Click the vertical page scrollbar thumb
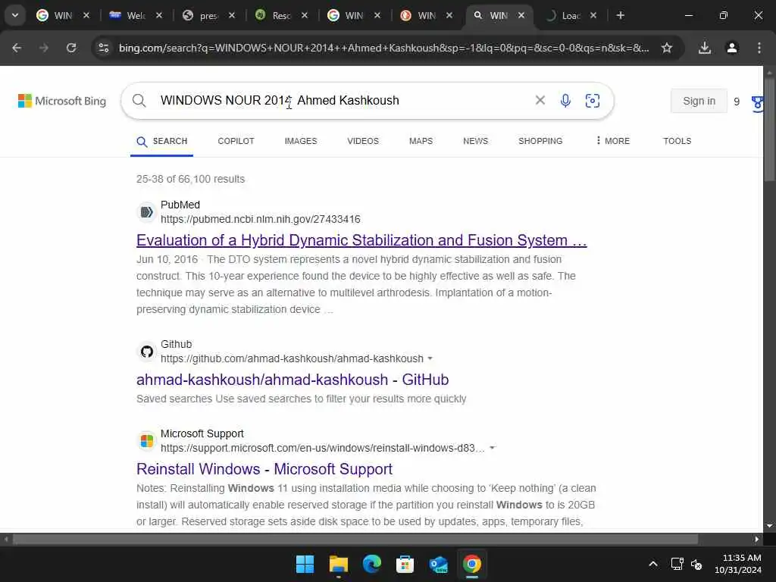776x582 pixels. (769, 129)
